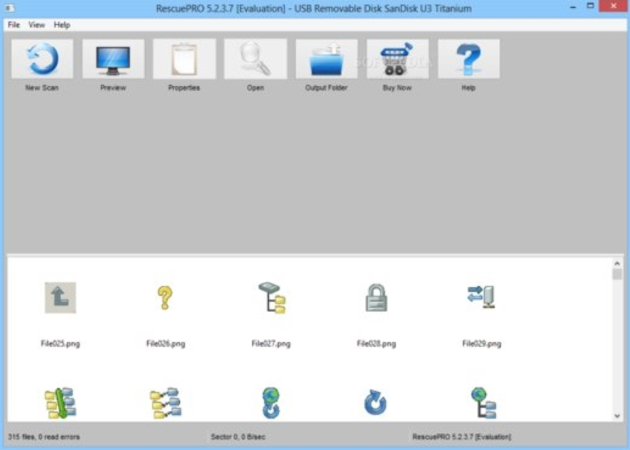630x450 pixels.
Task: Open the Help menu in menu bar
Action: pos(63,25)
